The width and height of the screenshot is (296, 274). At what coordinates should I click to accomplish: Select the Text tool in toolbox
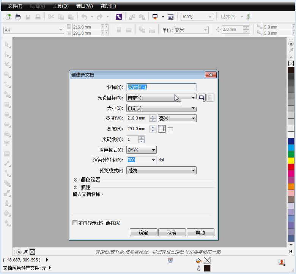[7, 143]
